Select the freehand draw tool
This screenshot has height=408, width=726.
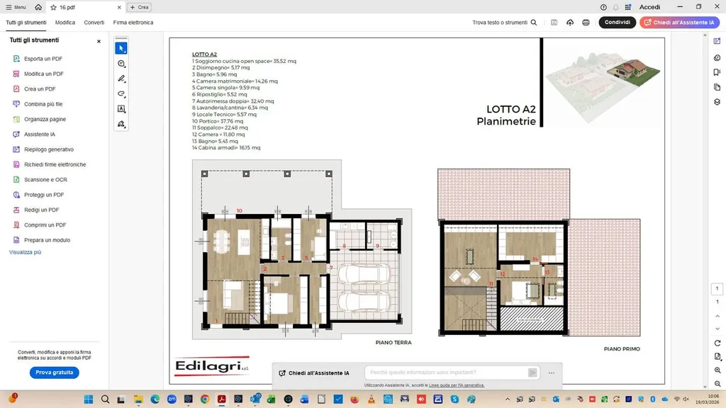click(121, 93)
